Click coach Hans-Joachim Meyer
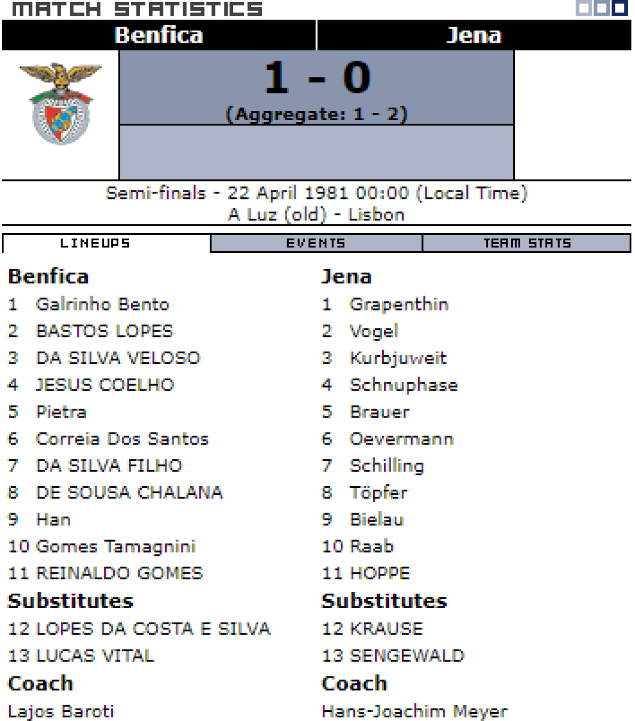Screen dimensions: 635x721 point(415,712)
